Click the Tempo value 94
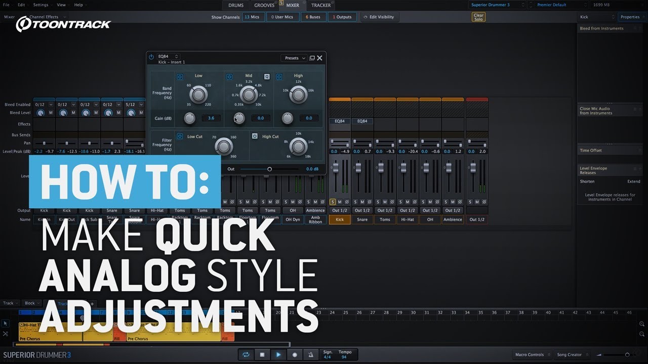The height and width of the screenshot is (364, 648). [345, 357]
